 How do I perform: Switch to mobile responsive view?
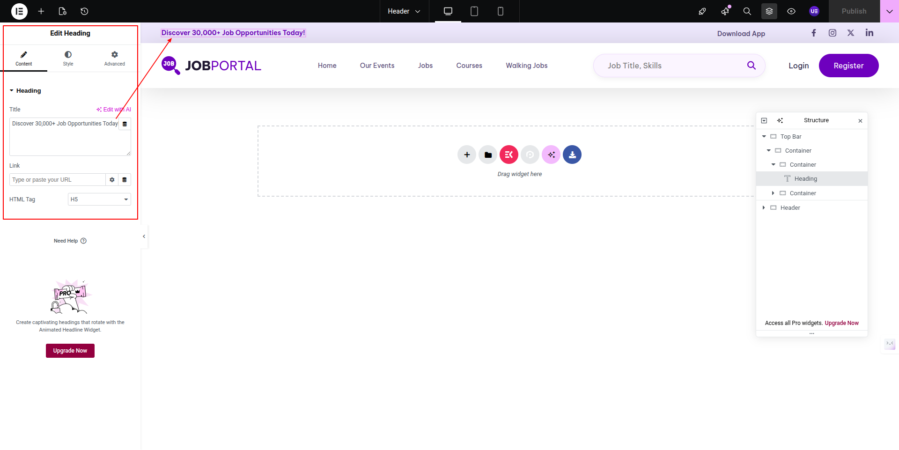click(500, 11)
